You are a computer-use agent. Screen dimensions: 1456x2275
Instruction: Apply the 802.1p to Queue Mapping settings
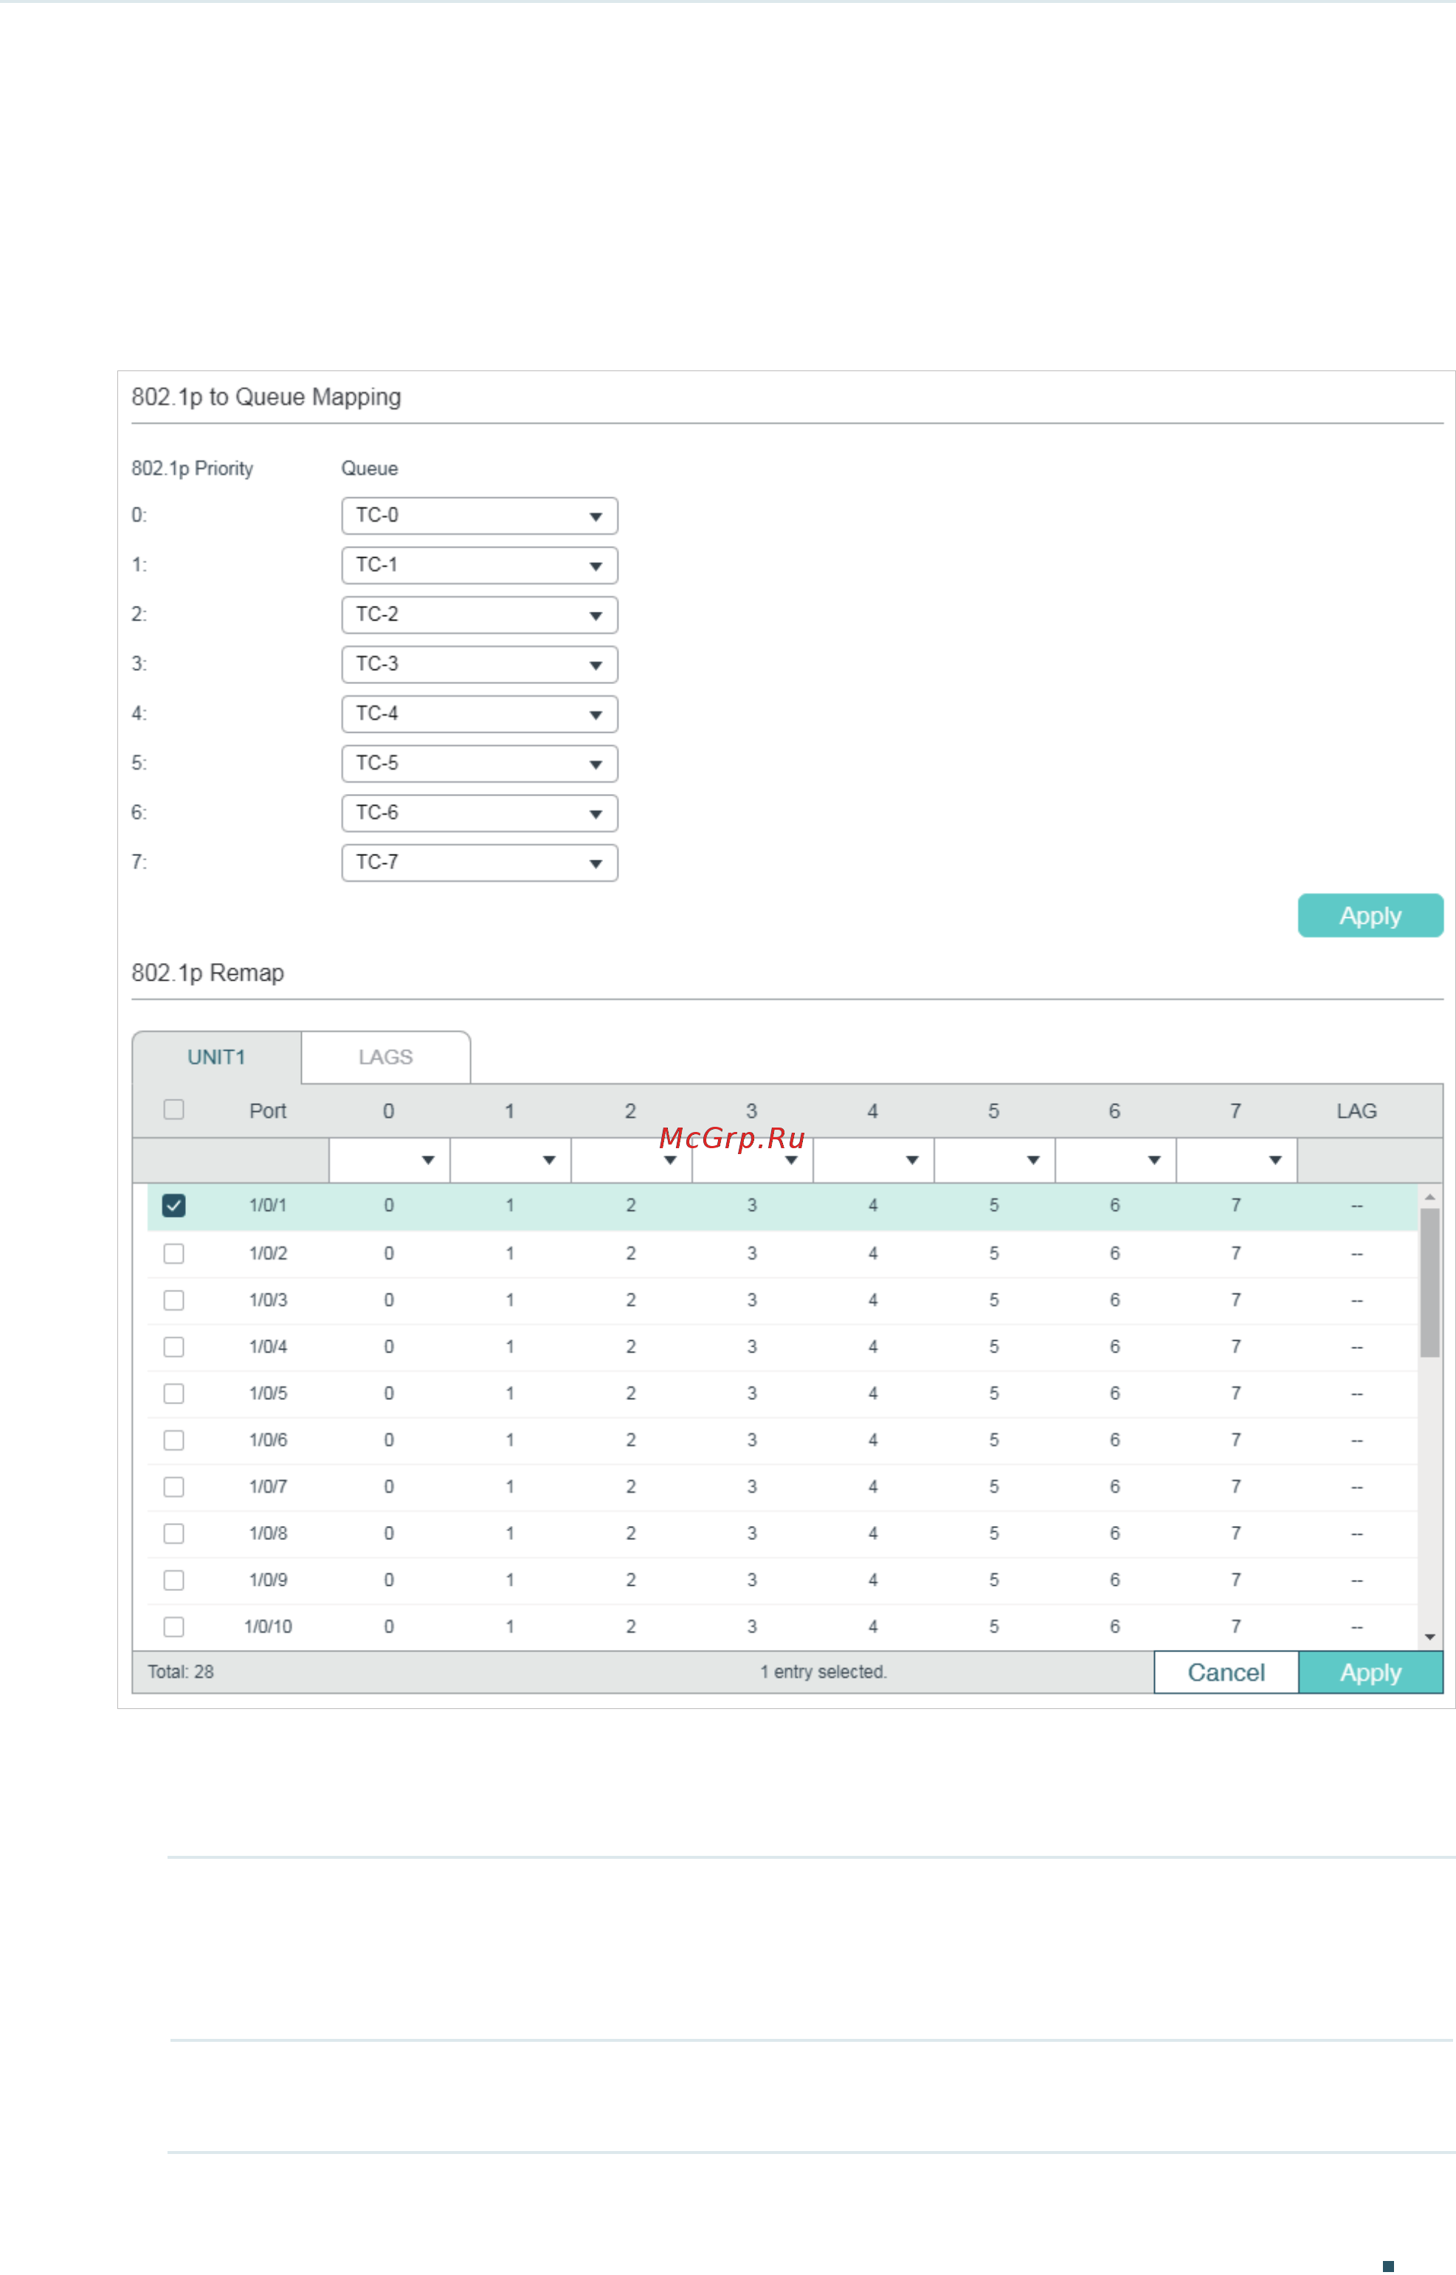point(1369,915)
